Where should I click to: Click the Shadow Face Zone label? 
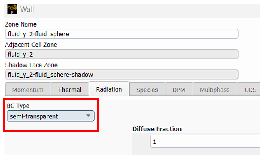(x=31, y=65)
